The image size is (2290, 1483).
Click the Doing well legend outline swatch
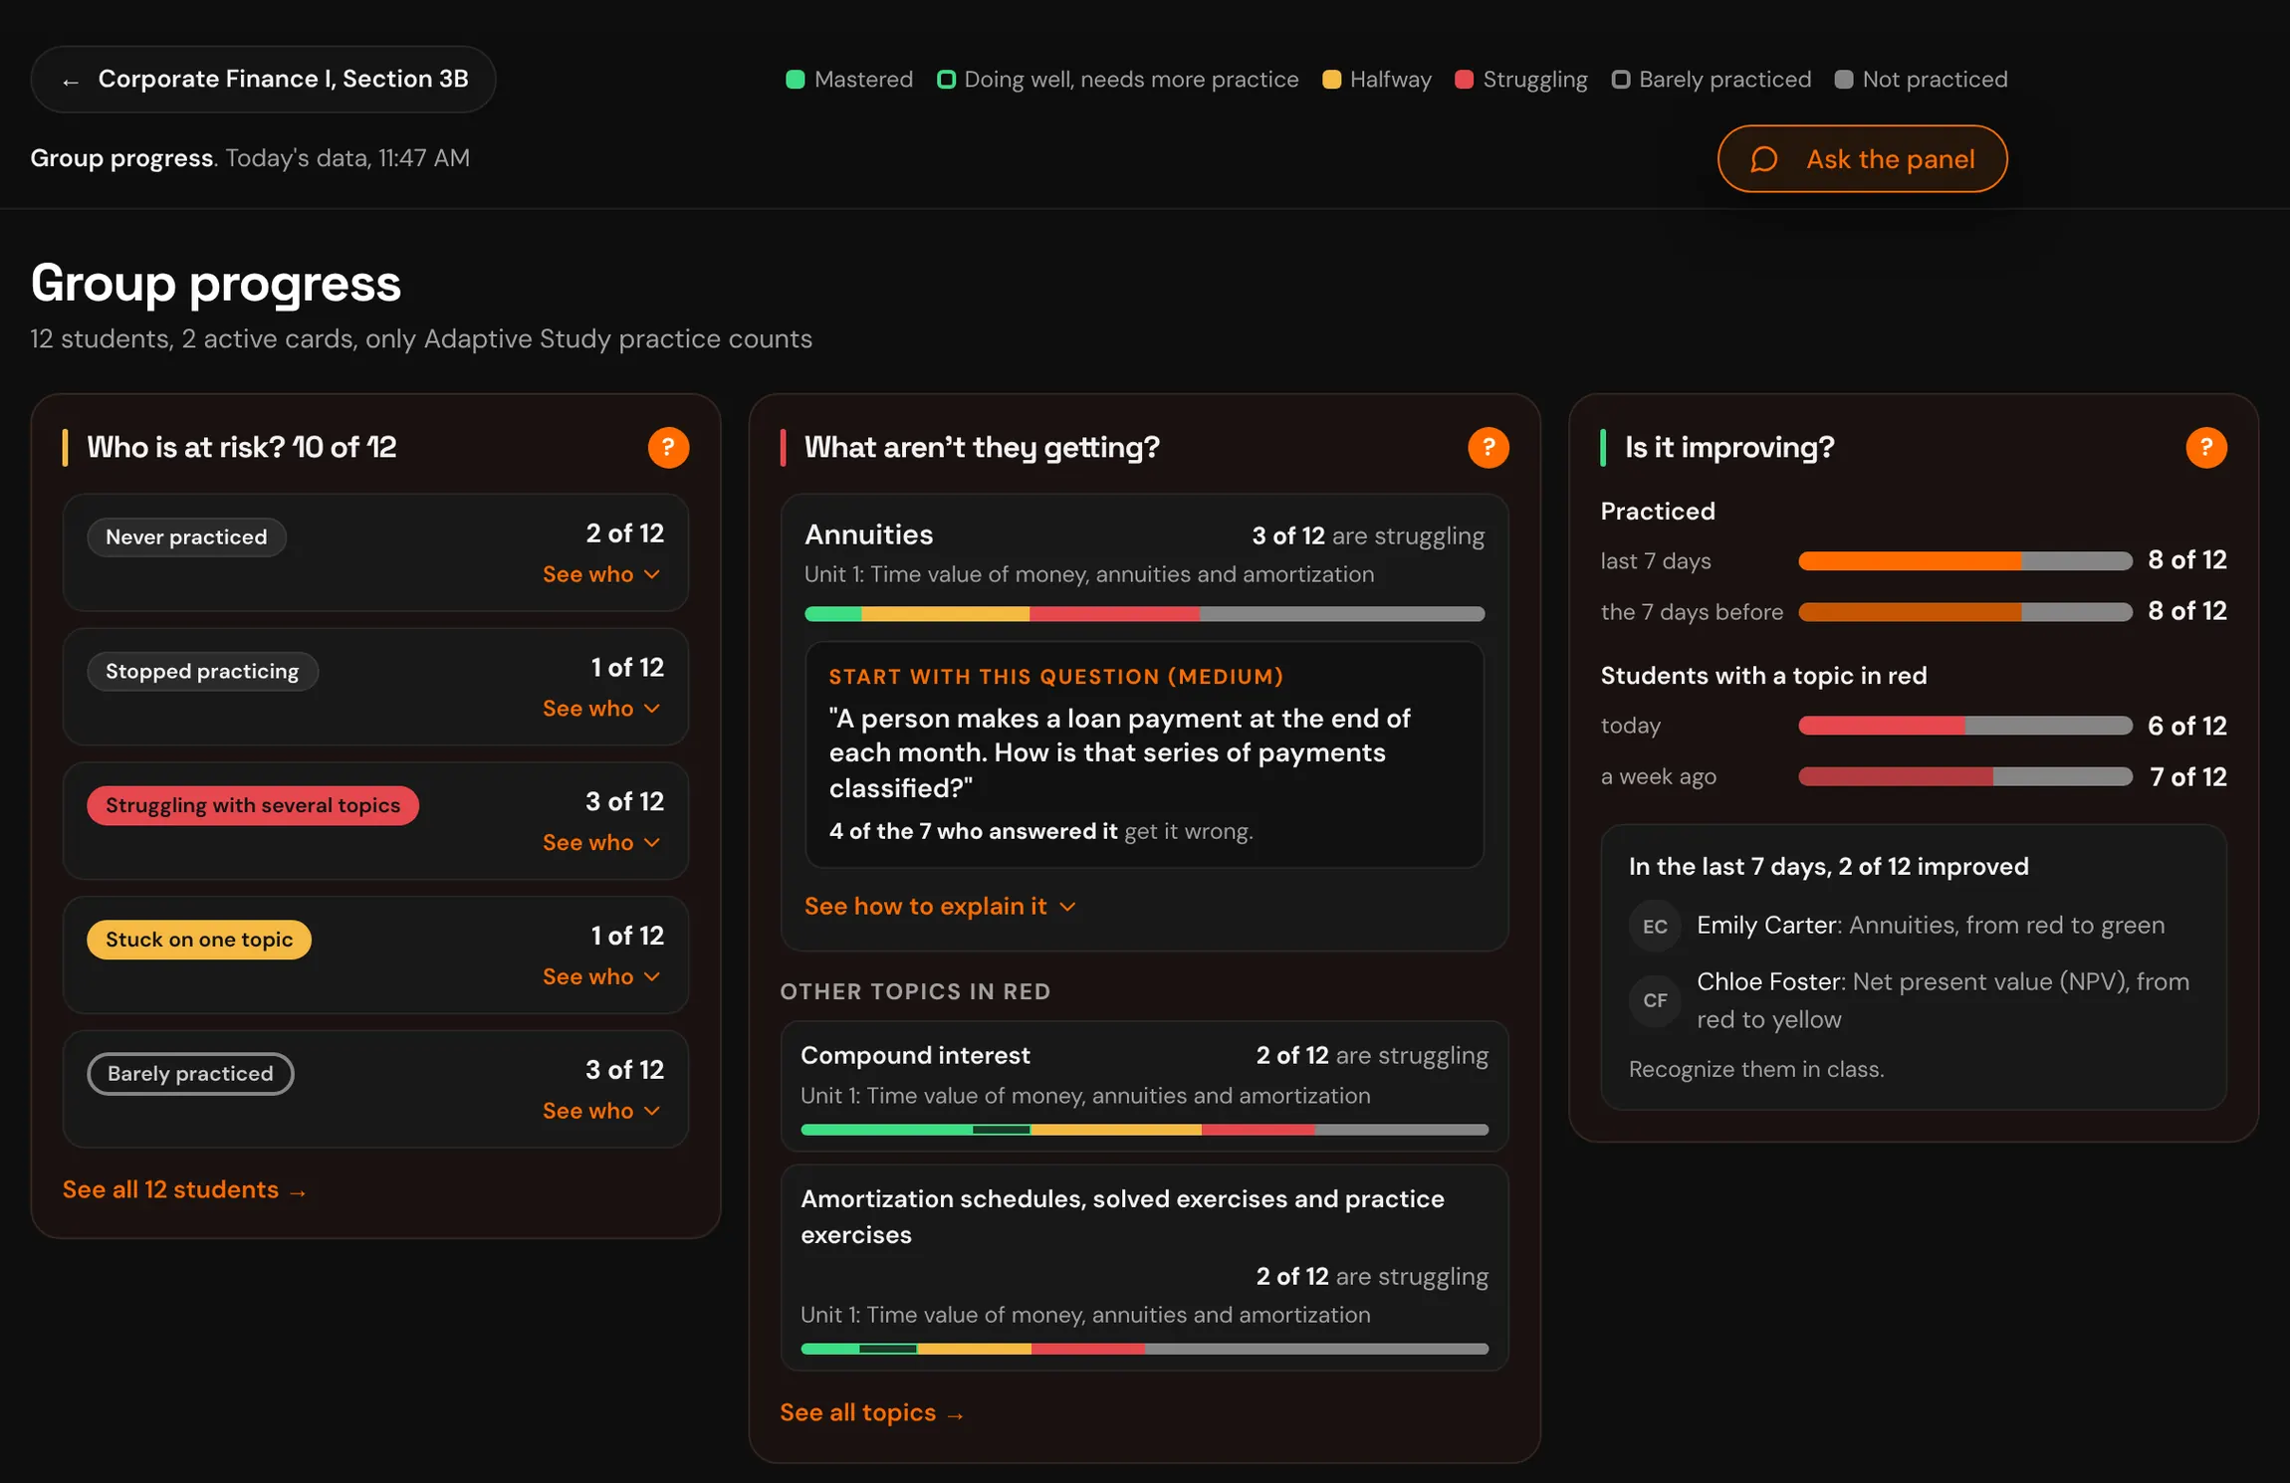[x=946, y=80]
